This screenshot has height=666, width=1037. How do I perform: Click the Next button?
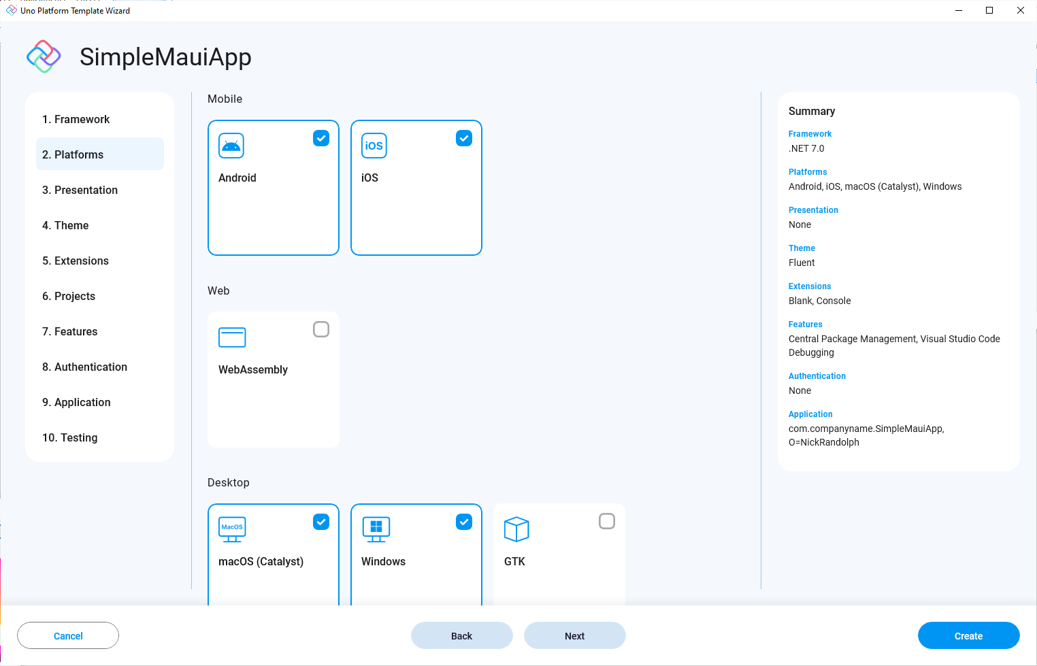click(574, 636)
